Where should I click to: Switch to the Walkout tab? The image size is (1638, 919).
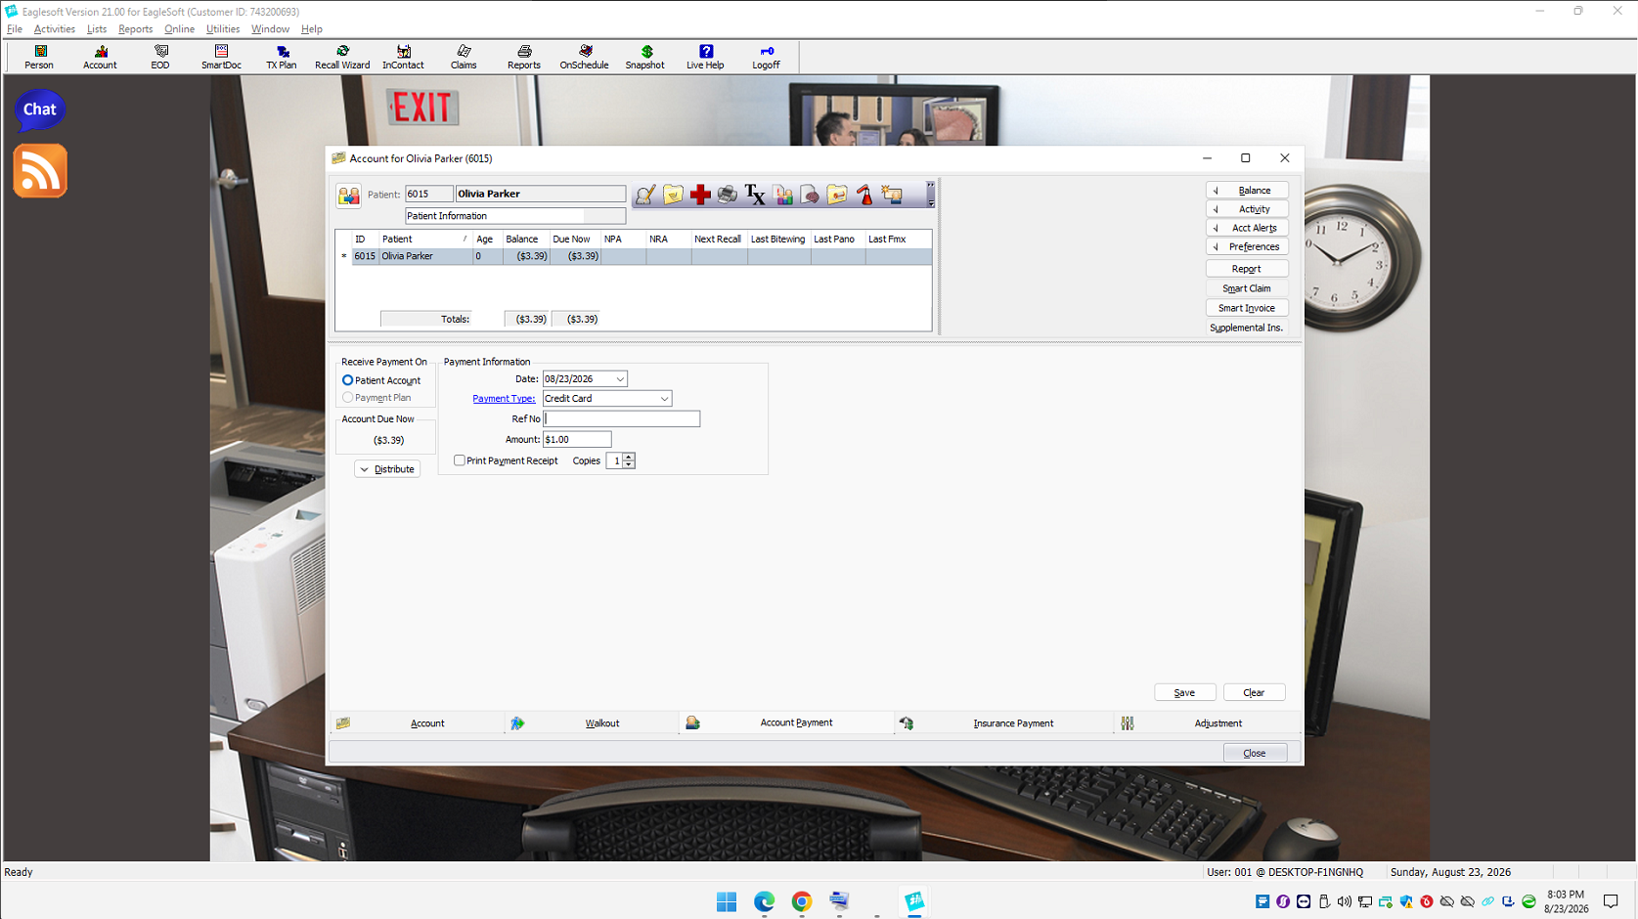[592, 723]
